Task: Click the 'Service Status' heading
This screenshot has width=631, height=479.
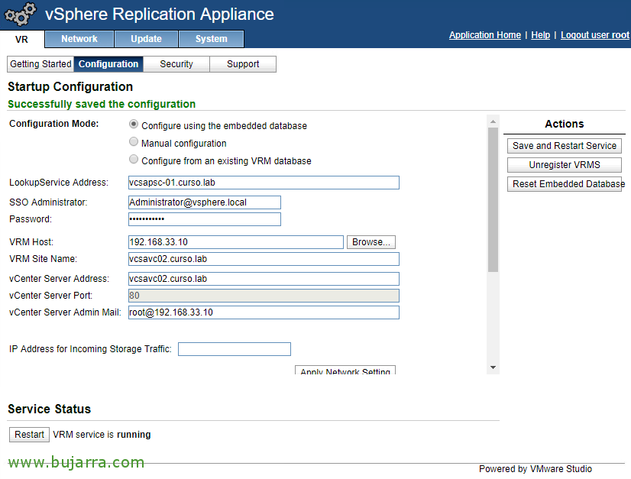Action: [49, 409]
